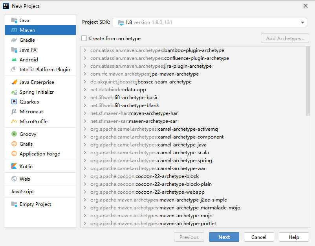Image resolution: width=315 pixels, height=246 pixels.
Task: Click the Web globe icon
Action: pyautogui.click(x=14, y=179)
